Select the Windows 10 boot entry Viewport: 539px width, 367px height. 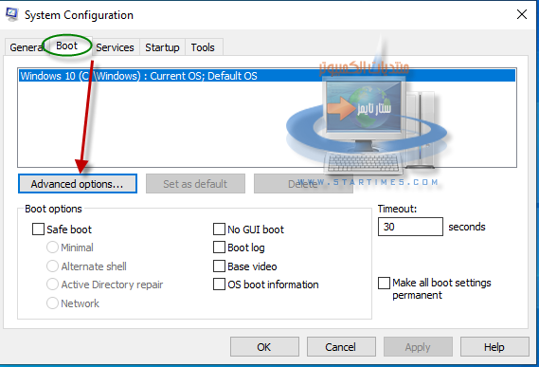(267, 76)
